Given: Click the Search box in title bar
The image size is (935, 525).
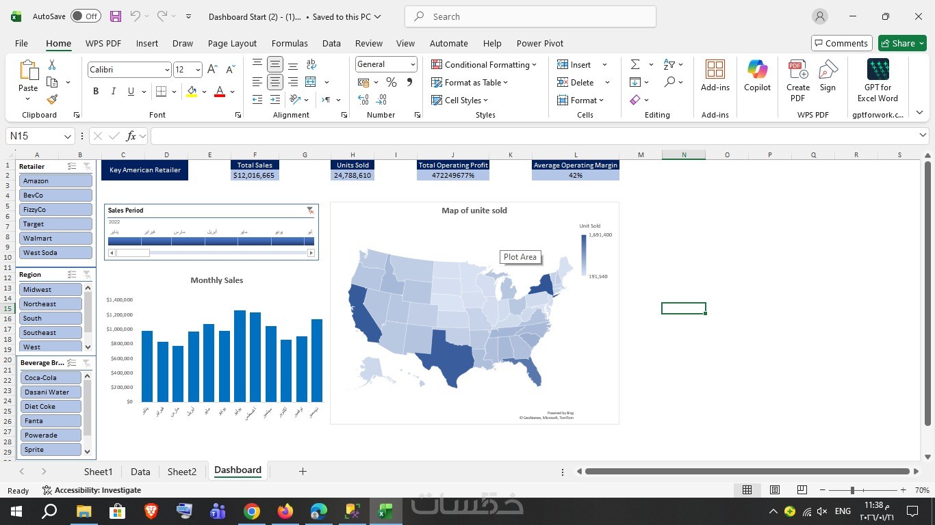Looking at the screenshot, I should pyautogui.click(x=530, y=16).
